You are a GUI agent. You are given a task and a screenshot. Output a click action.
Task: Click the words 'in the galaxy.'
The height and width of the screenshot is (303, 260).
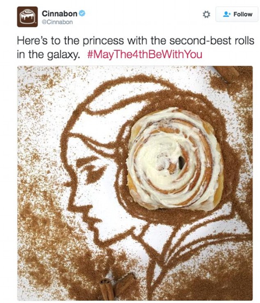pos(48,55)
